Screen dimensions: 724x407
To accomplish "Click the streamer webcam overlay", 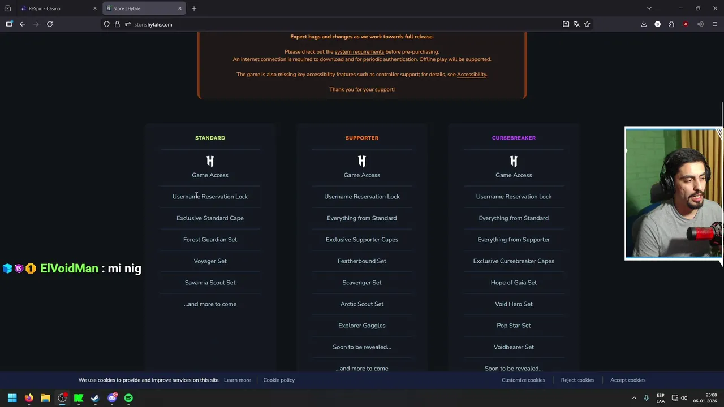I will pyautogui.click(x=674, y=193).
